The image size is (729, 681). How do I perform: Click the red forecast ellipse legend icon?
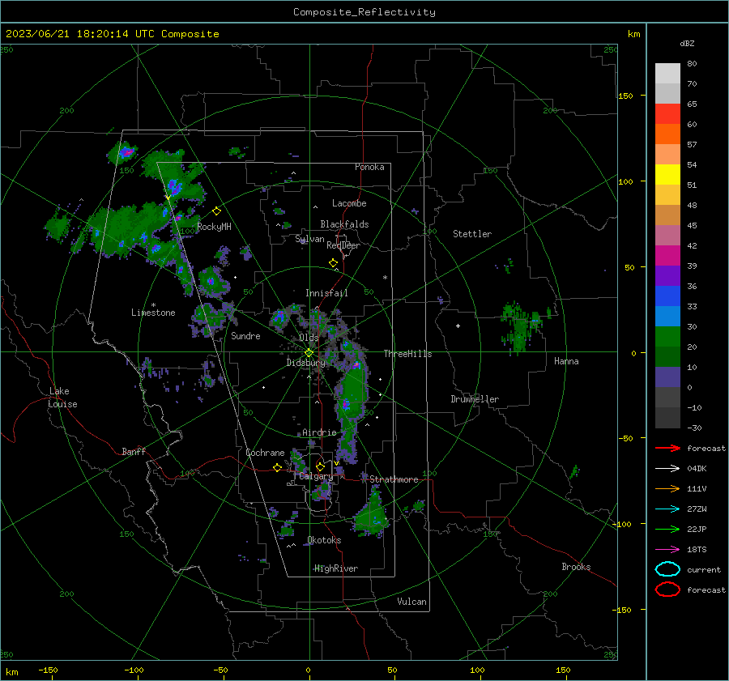point(667,589)
